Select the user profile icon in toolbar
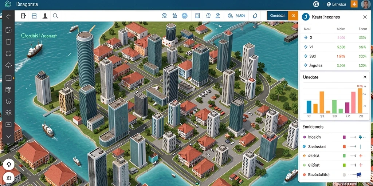 [x=45, y=16]
